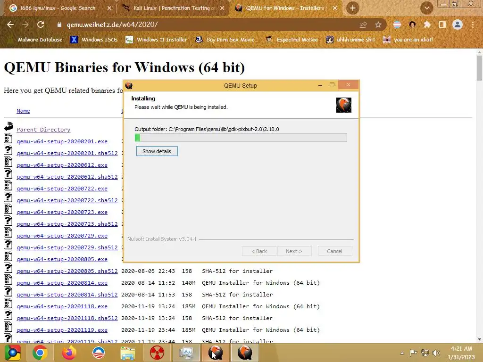The image size is (483, 362).
Task: Open the network tray icon
Action: coord(425,353)
